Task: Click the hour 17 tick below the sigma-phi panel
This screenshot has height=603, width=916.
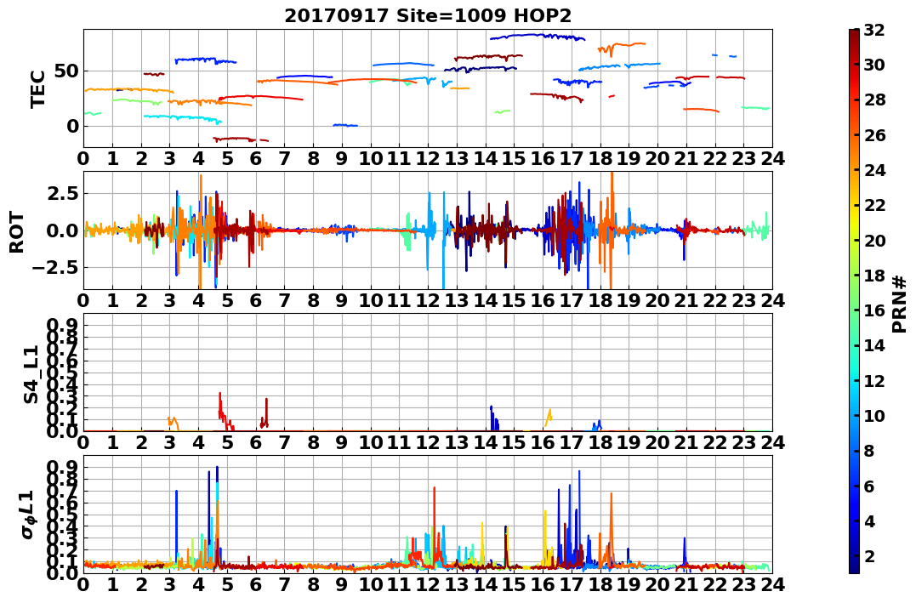Action: [x=572, y=584]
